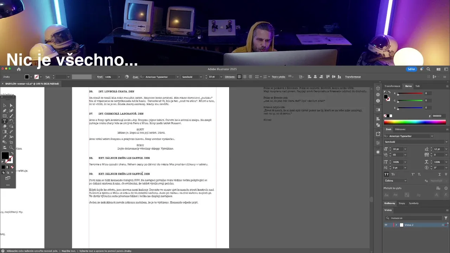Click the Home icon in Illustrator's title bar

click(19, 69)
